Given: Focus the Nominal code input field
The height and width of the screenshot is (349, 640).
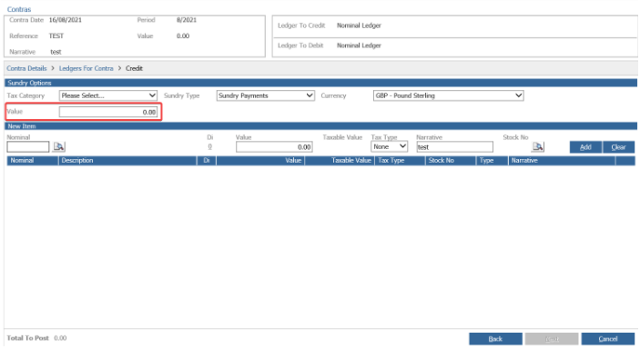Looking at the screenshot, I should [x=27, y=146].
